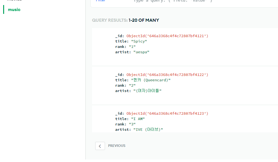The width and height of the screenshot is (278, 162).
Task: Select the artist value "IVE (아이브)"
Action: coord(148,130)
